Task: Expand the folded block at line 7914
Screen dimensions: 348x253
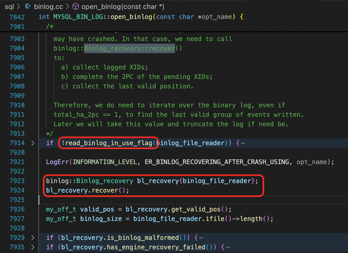Action: [33, 143]
